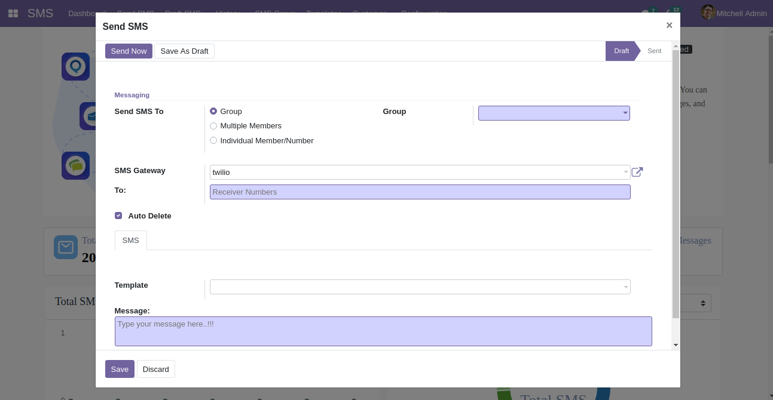The width and height of the screenshot is (773, 400).
Task: Choose Individual Member/Number radio option
Action: (x=213, y=141)
